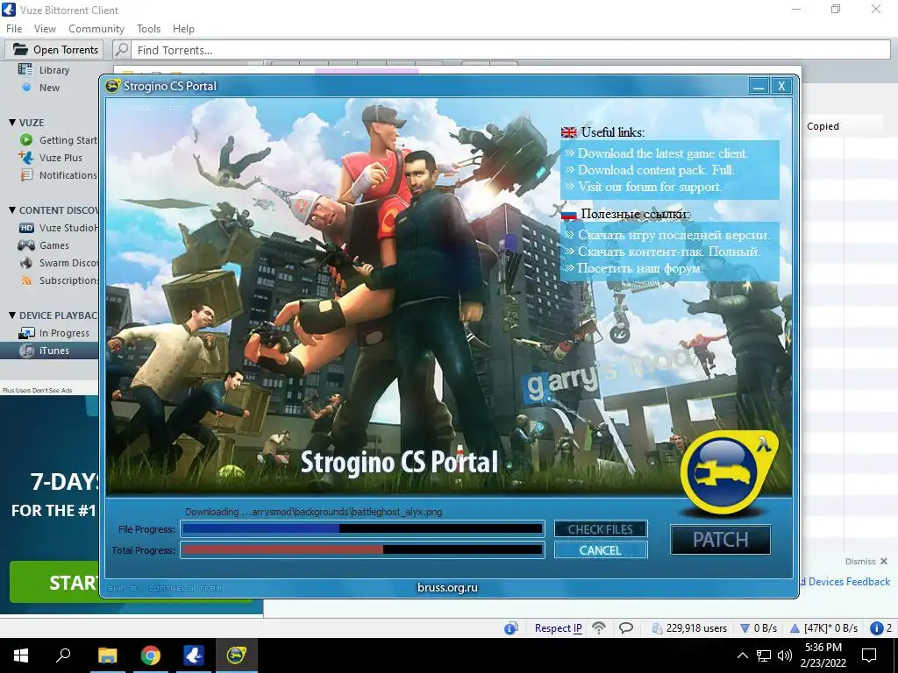898x673 pixels.
Task: Open Subscriptions in the sidebar
Action: 68,280
